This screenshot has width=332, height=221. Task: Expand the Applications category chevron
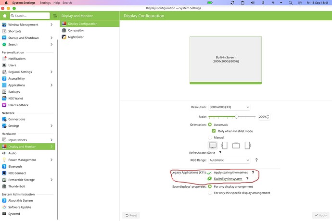pyautogui.click(x=51, y=85)
